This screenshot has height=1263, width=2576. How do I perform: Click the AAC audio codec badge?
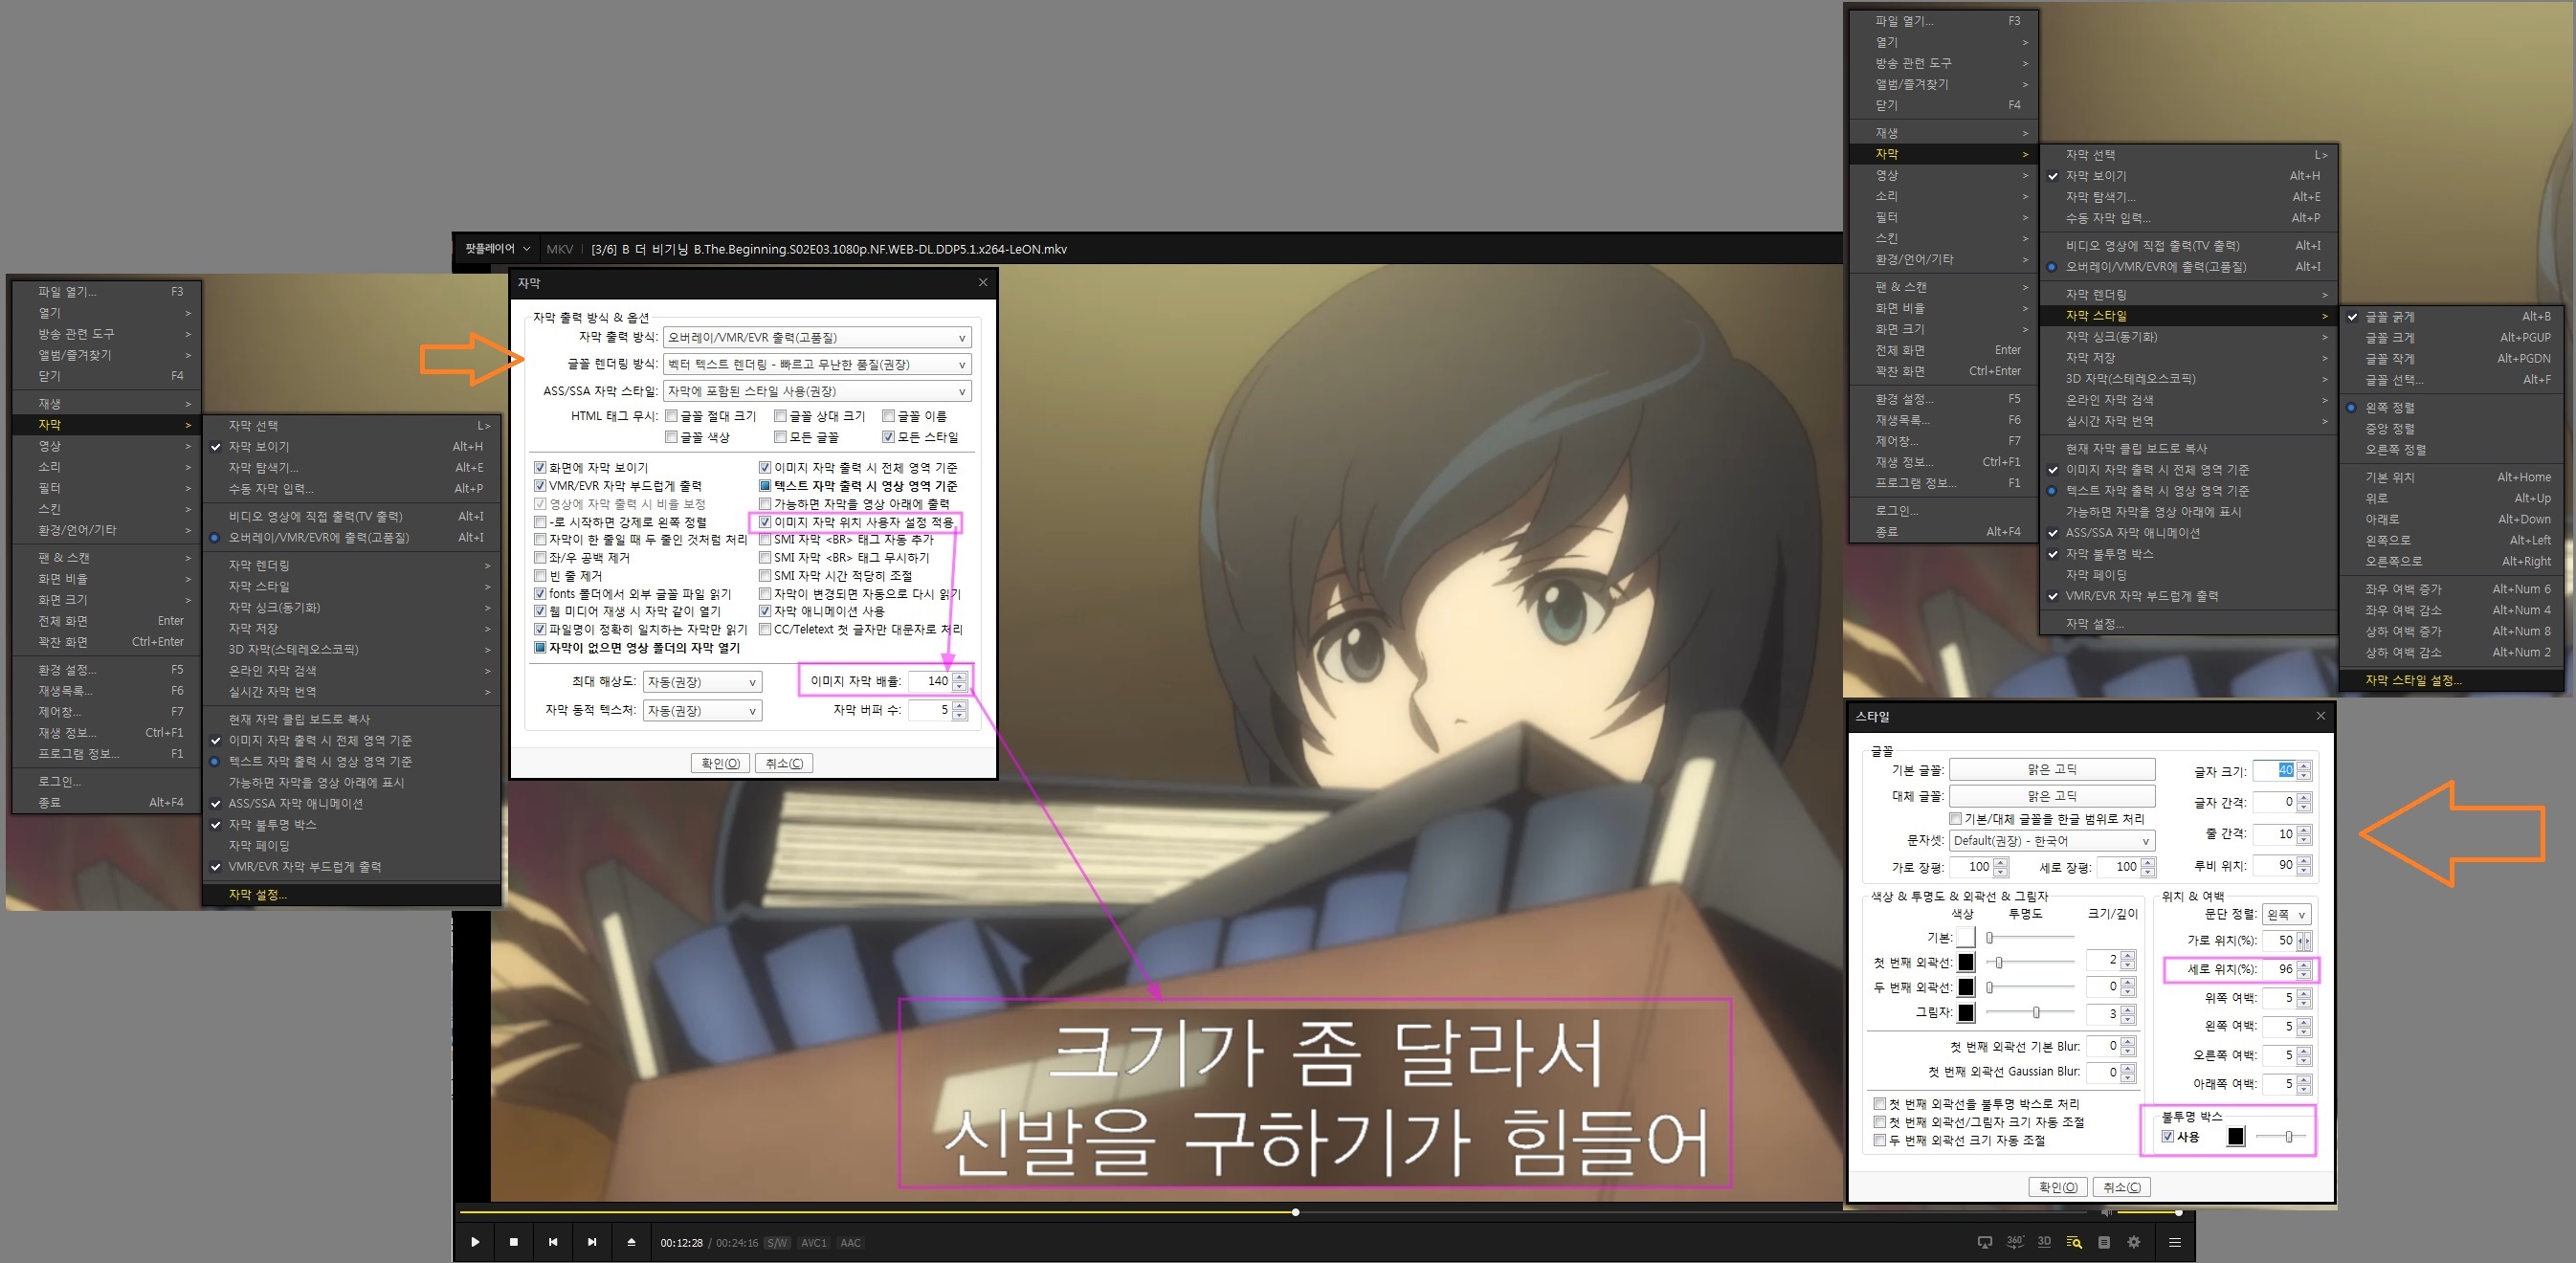pos(850,1243)
